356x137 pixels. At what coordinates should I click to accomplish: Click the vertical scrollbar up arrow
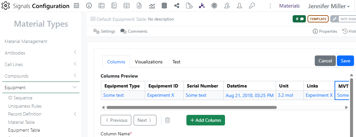(x=351, y=75)
